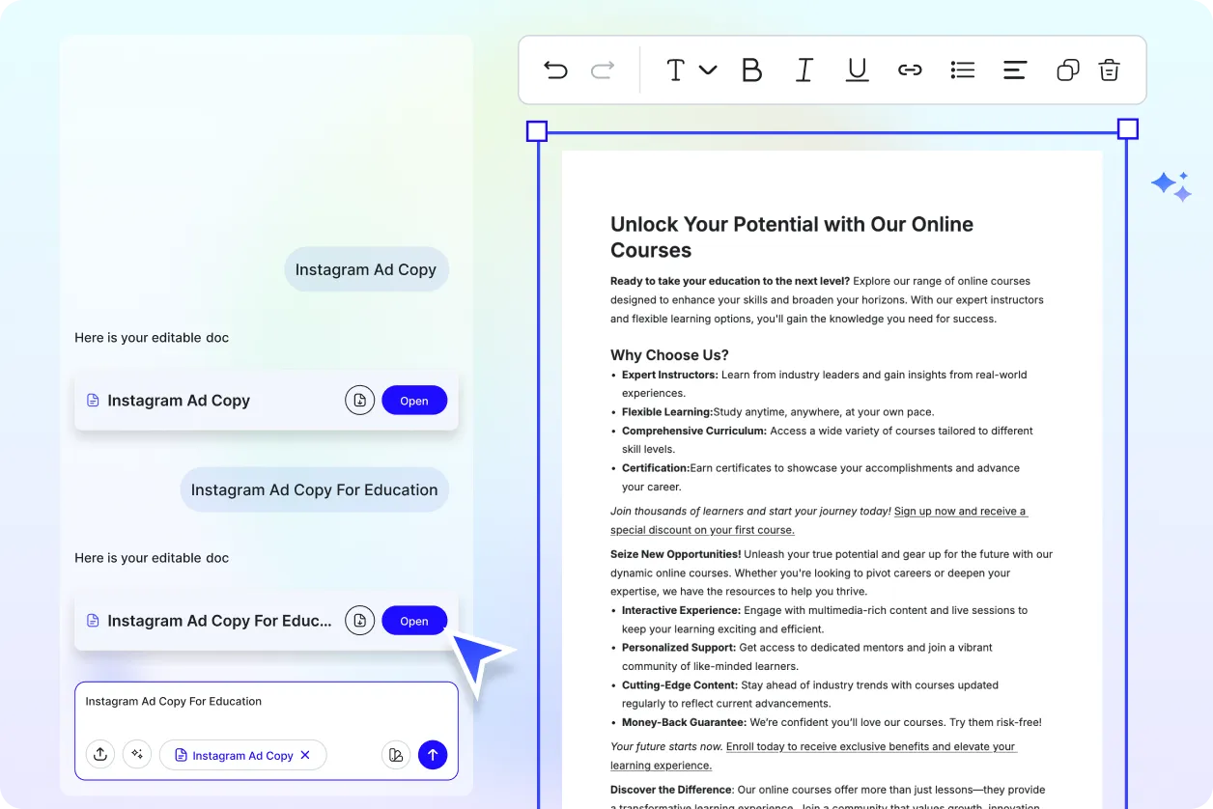Delete the selected block with the trash icon
Image resolution: width=1213 pixels, height=809 pixels.
(x=1110, y=70)
